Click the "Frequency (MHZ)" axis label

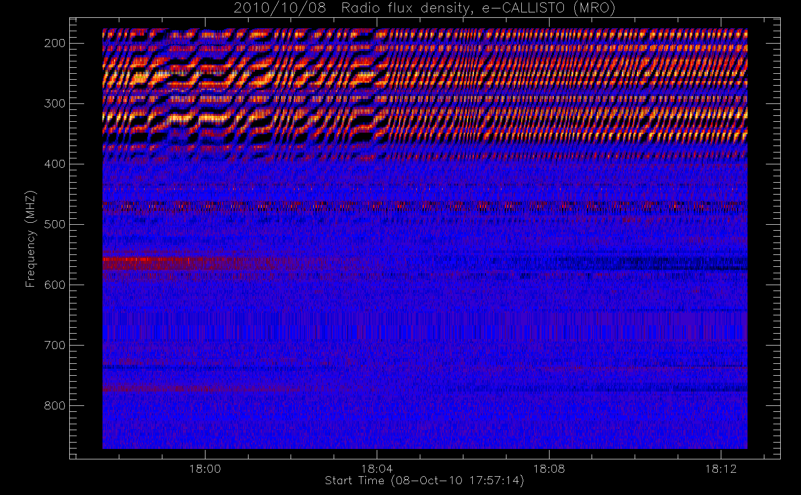click(x=31, y=239)
